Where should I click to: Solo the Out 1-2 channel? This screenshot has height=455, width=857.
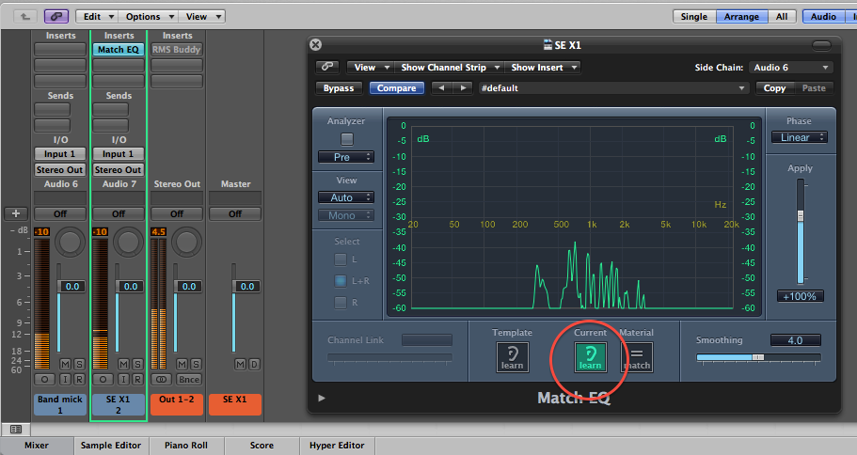pos(196,364)
